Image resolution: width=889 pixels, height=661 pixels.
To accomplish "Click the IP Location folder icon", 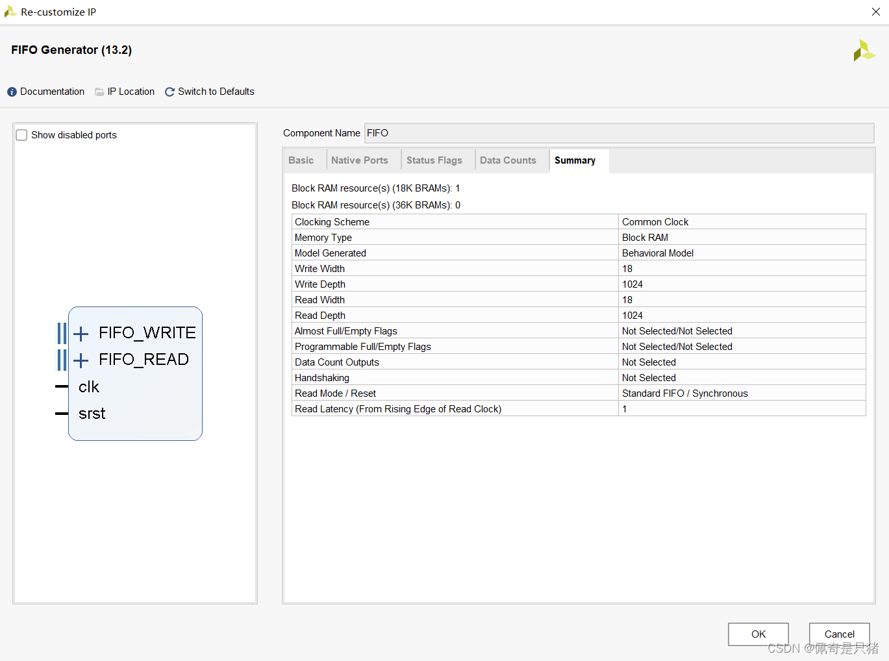I will [x=99, y=92].
